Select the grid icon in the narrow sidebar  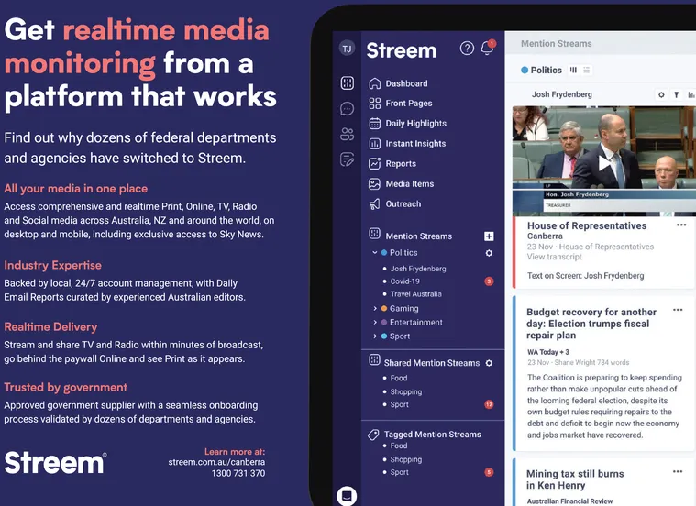[348, 83]
